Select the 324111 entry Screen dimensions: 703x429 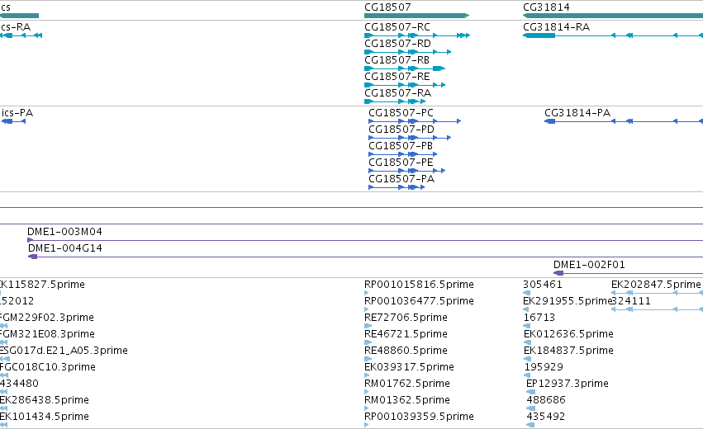pos(631,301)
